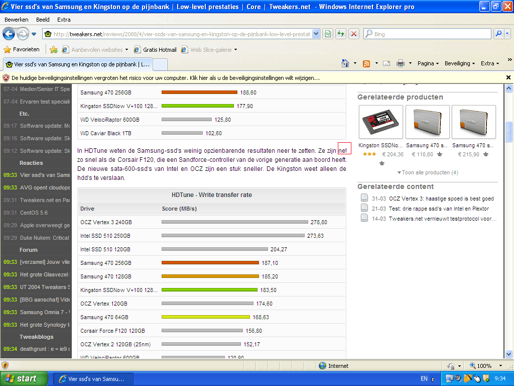Open the first Samsung 470 thumbnail at €110,60
Viewport: 514px width, 386px height.
click(x=428, y=122)
